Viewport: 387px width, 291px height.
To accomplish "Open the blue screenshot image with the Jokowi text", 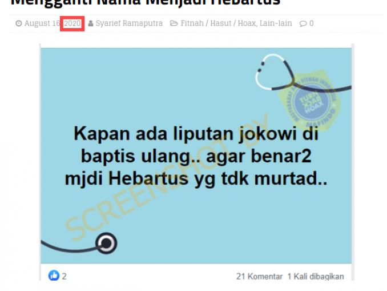I will (x=196, y=156).
